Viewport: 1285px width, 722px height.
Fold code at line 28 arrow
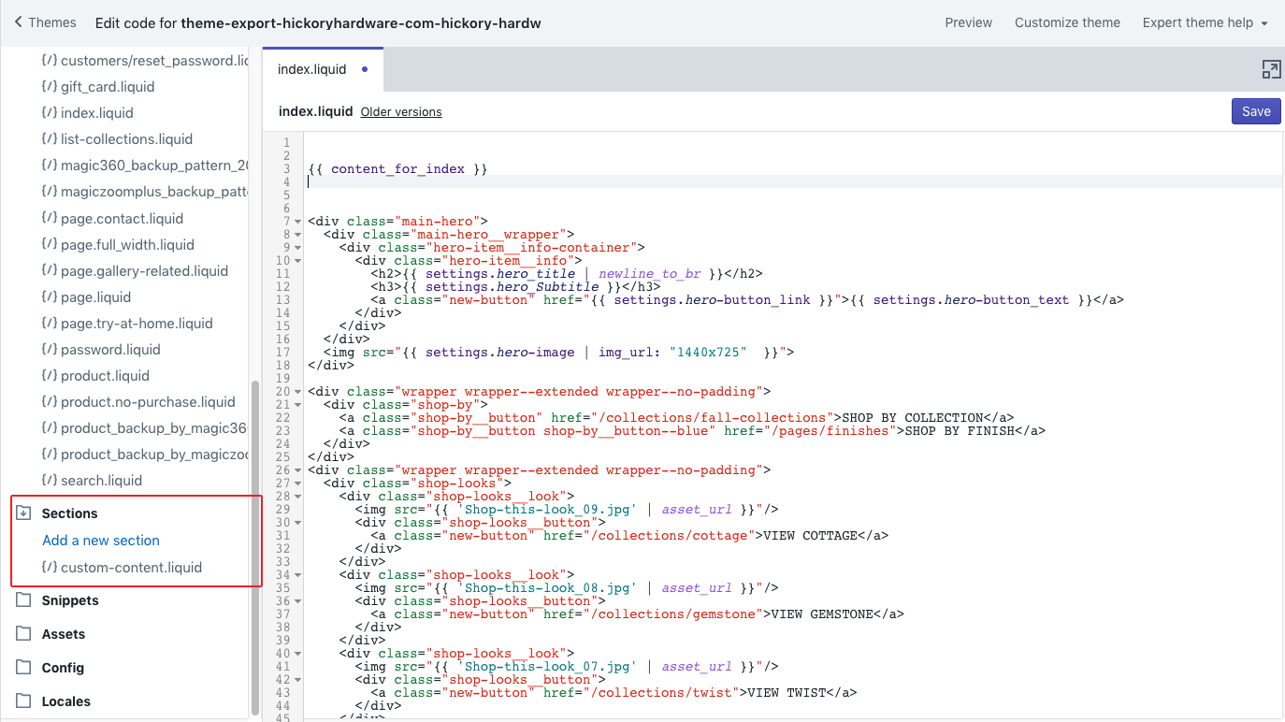point(297,497)
